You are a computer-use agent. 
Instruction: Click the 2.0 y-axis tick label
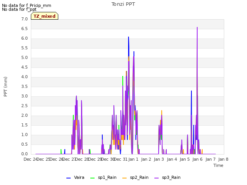[24, 116]
